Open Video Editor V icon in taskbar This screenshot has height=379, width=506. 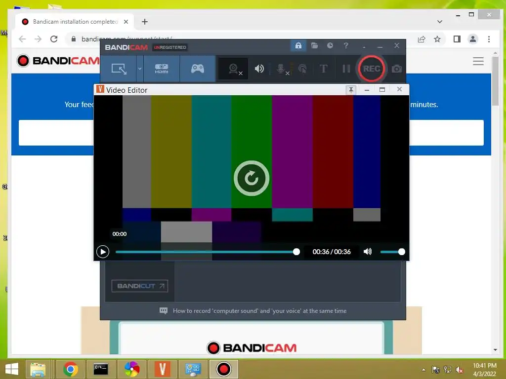click(x=162, y=369)
